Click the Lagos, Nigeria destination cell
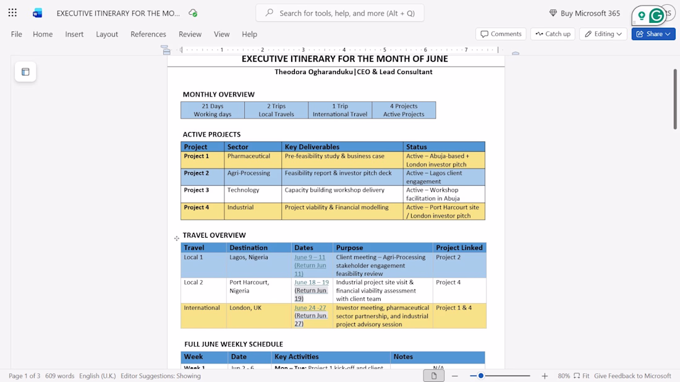Screen dimensions: 680x382 click(259, 265)
